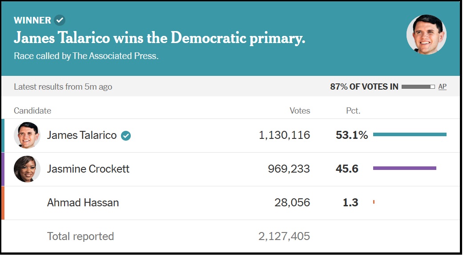463x256 pixels.
Task: Select the Pct. column header
Action: [353, 110]
